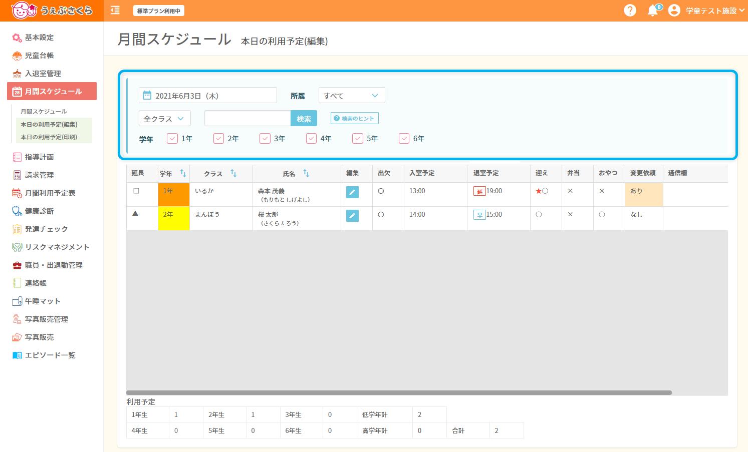748x452 pixels.
Task: Open 請求管理 in the sidebar
Action: click(39, 175)
